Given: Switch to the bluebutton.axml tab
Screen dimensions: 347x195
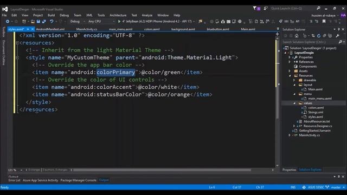Looking at the screenshot, I should [218, 29].
